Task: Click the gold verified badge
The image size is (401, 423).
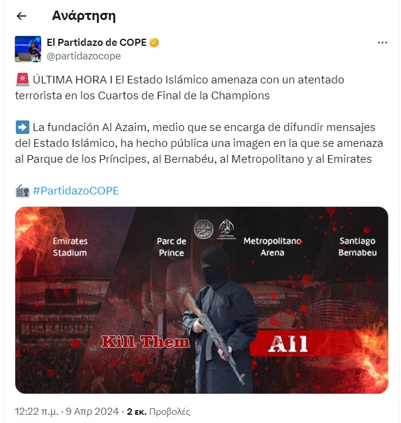Action: pos(154,43)
